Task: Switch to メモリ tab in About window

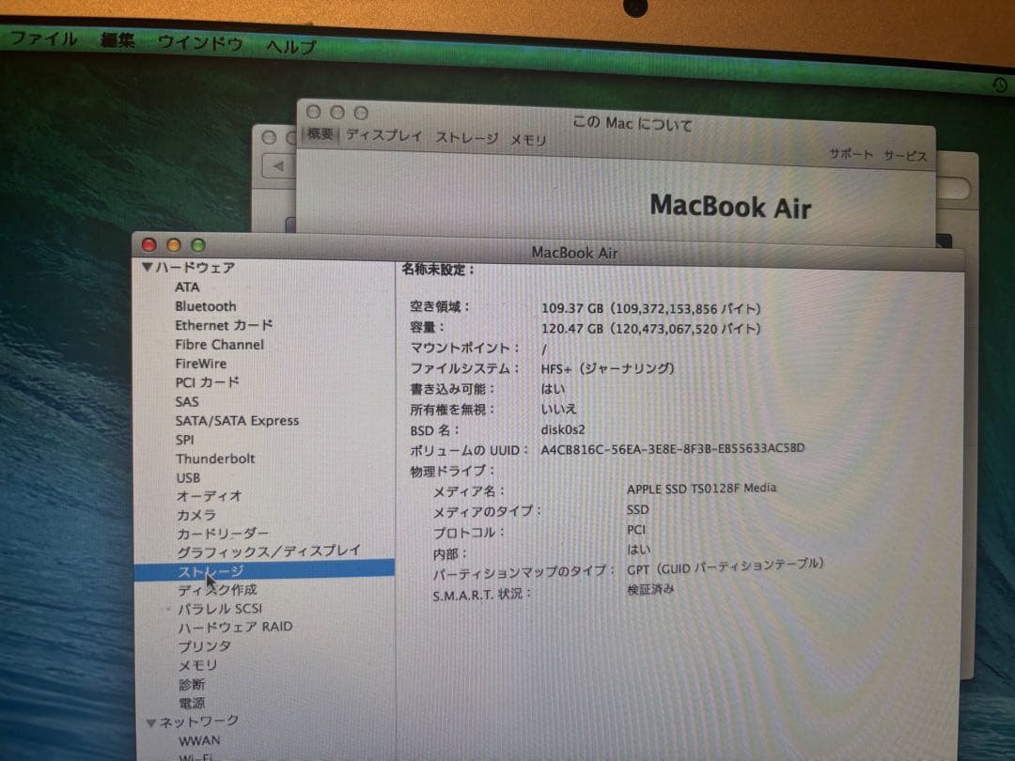Action: pos(528,140)
